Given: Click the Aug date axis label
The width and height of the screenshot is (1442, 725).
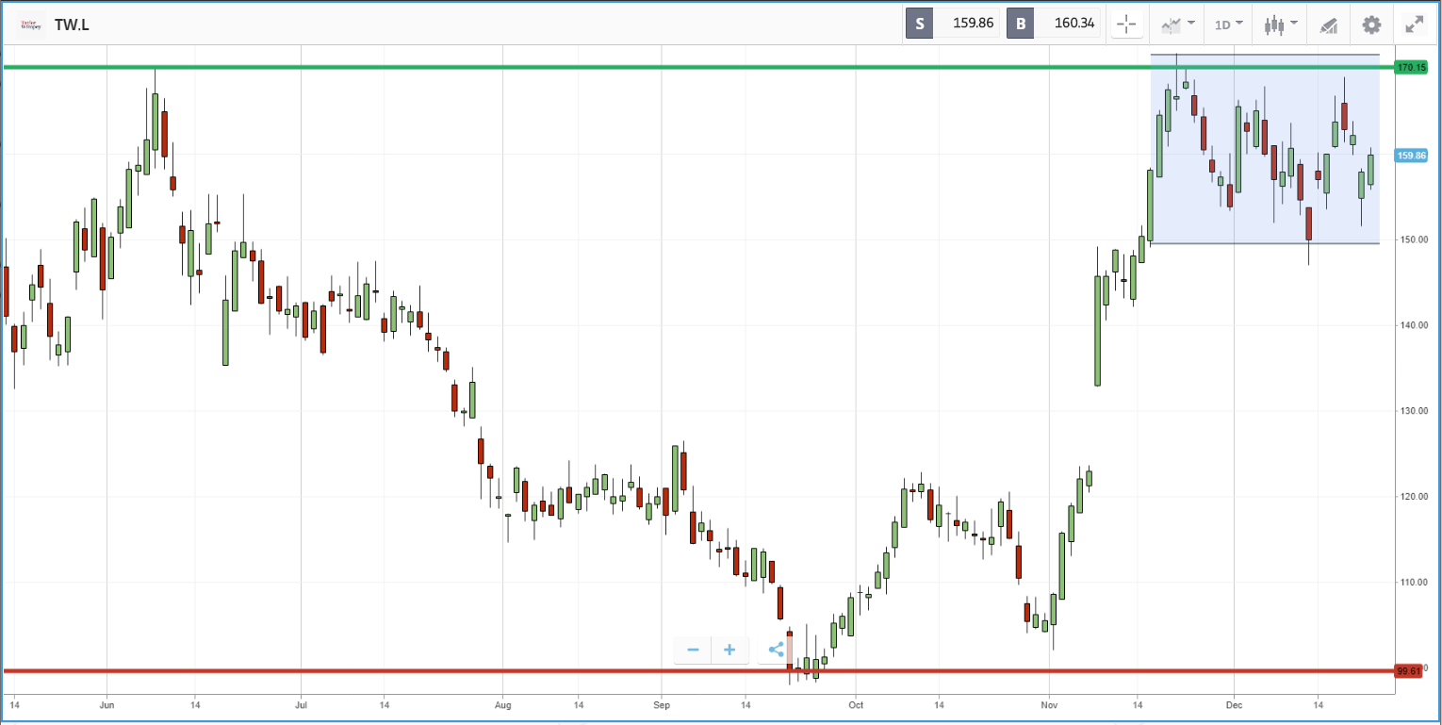Looking at the screenshot, I should coord(502,704).
